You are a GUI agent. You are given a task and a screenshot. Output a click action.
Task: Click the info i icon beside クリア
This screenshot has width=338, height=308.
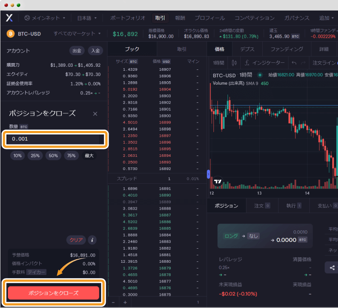click(92, 240)
